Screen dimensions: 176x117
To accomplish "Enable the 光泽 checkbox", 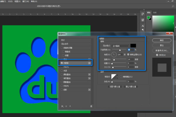I will click(x=62, y=71).
